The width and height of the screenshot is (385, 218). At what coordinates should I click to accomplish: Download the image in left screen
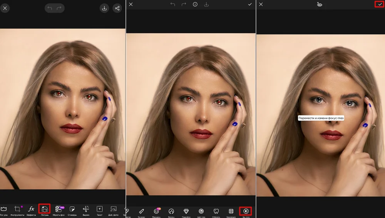pyautogui.click(x=104, y=8)
